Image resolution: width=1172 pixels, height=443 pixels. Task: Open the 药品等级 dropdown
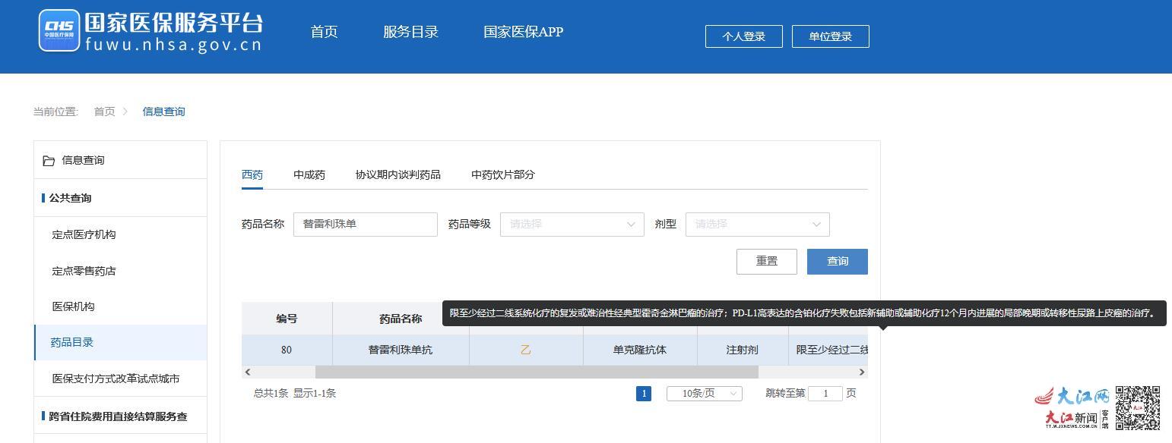pyautogui.click(x=572, y=224)
